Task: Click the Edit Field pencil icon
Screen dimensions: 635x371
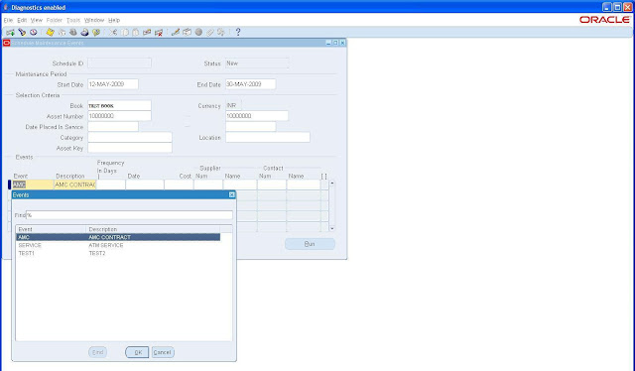Action: point(176,33)
